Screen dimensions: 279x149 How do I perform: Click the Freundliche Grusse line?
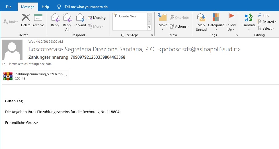[21, 123]
